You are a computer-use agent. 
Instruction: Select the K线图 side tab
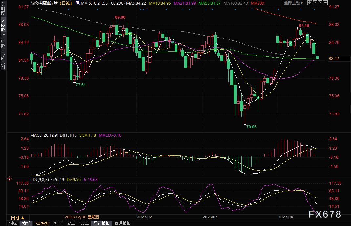click(3, 25)
